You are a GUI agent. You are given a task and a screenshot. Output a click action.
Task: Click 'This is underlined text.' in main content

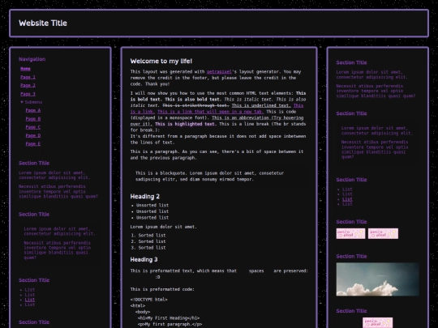(261, 105)
